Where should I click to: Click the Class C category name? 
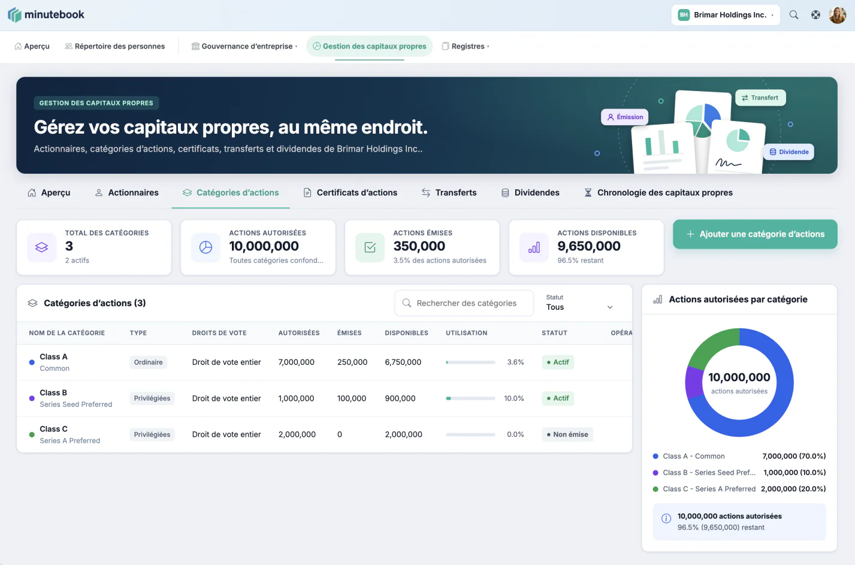[x=54, y=429]
